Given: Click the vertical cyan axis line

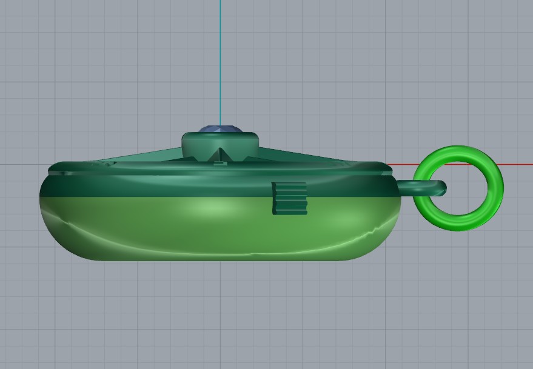Looking at the screenshot, I should (x=220, y=61).
